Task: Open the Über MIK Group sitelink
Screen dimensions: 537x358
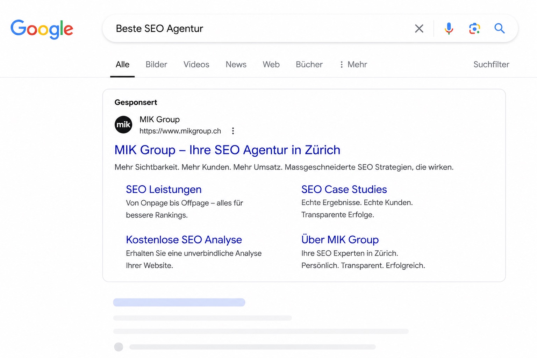Action: [340, 240]
